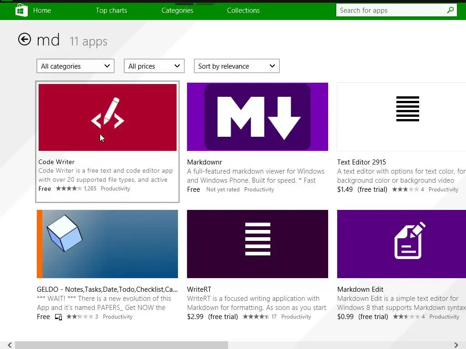This screenshot has height=349, width=466.
Task: Click the right arrow of horizontal scrollbar
Action: coord(456,345)
